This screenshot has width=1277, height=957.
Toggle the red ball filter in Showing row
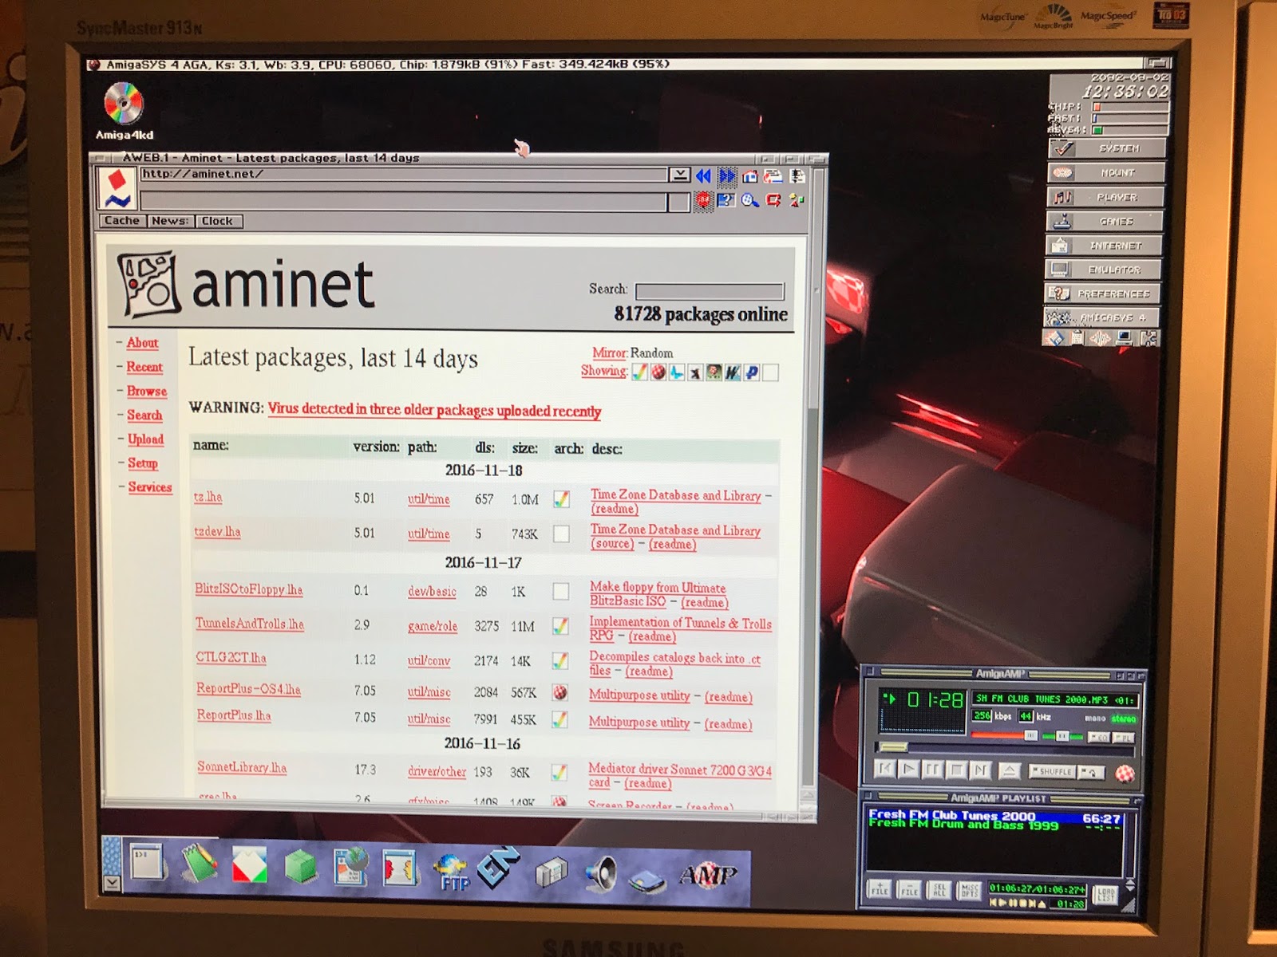click(x=658, y=372)
